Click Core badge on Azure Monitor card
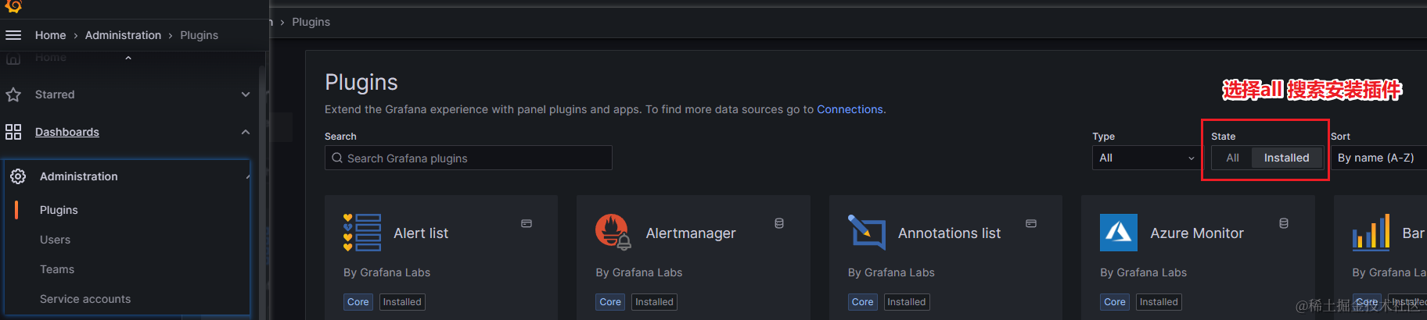This screenshot has height=320, width=1427. [x=1115, y=302]
